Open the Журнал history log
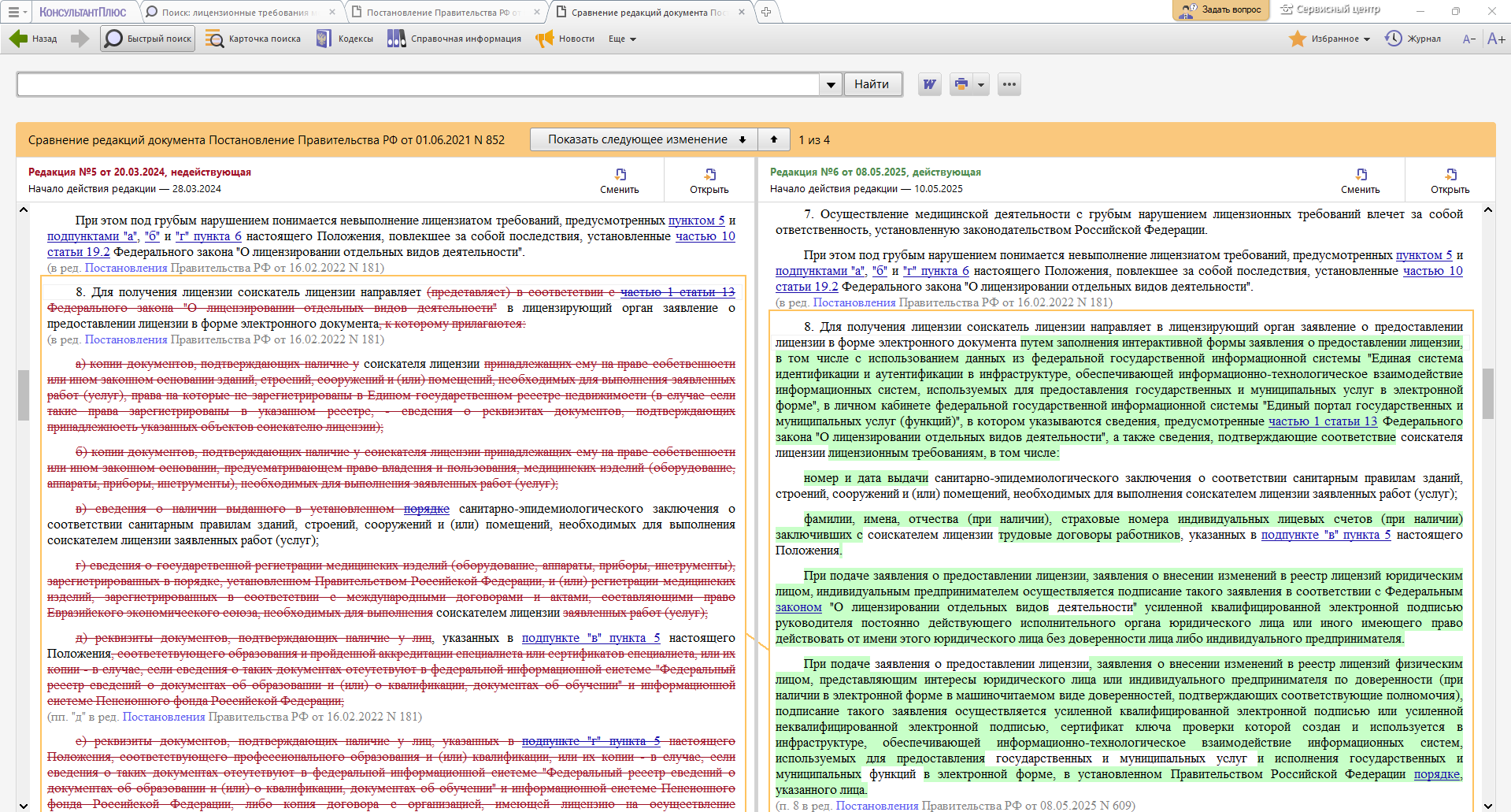1511x812 pixels. (x=1413, y=39)
